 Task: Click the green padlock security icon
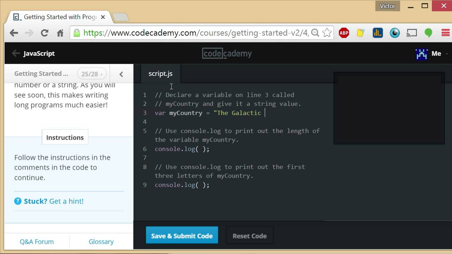[x=77, y=33]
